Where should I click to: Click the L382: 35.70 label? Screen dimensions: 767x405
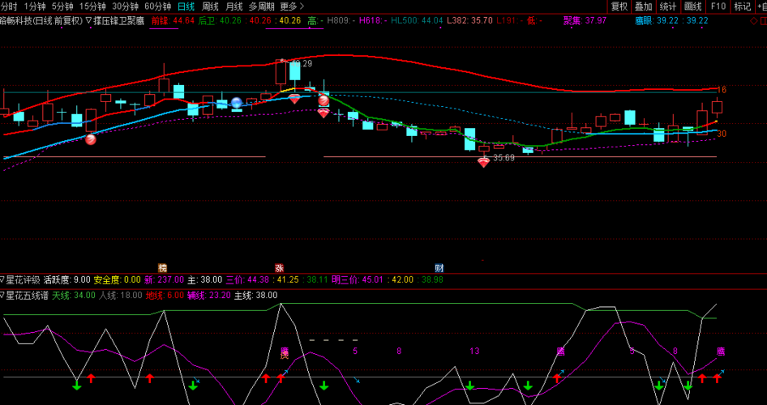(x=470, y=20)
